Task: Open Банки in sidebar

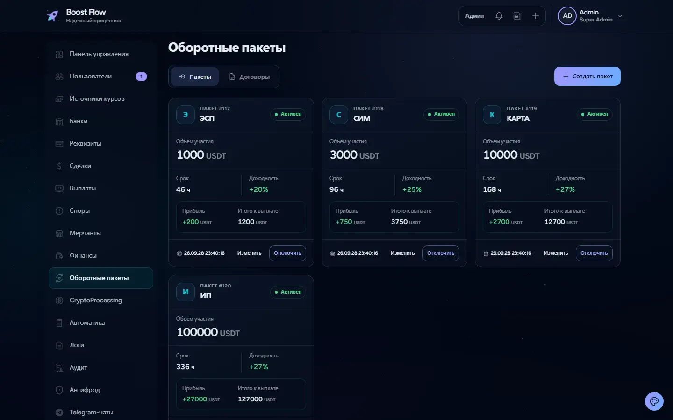Action: 101,121
